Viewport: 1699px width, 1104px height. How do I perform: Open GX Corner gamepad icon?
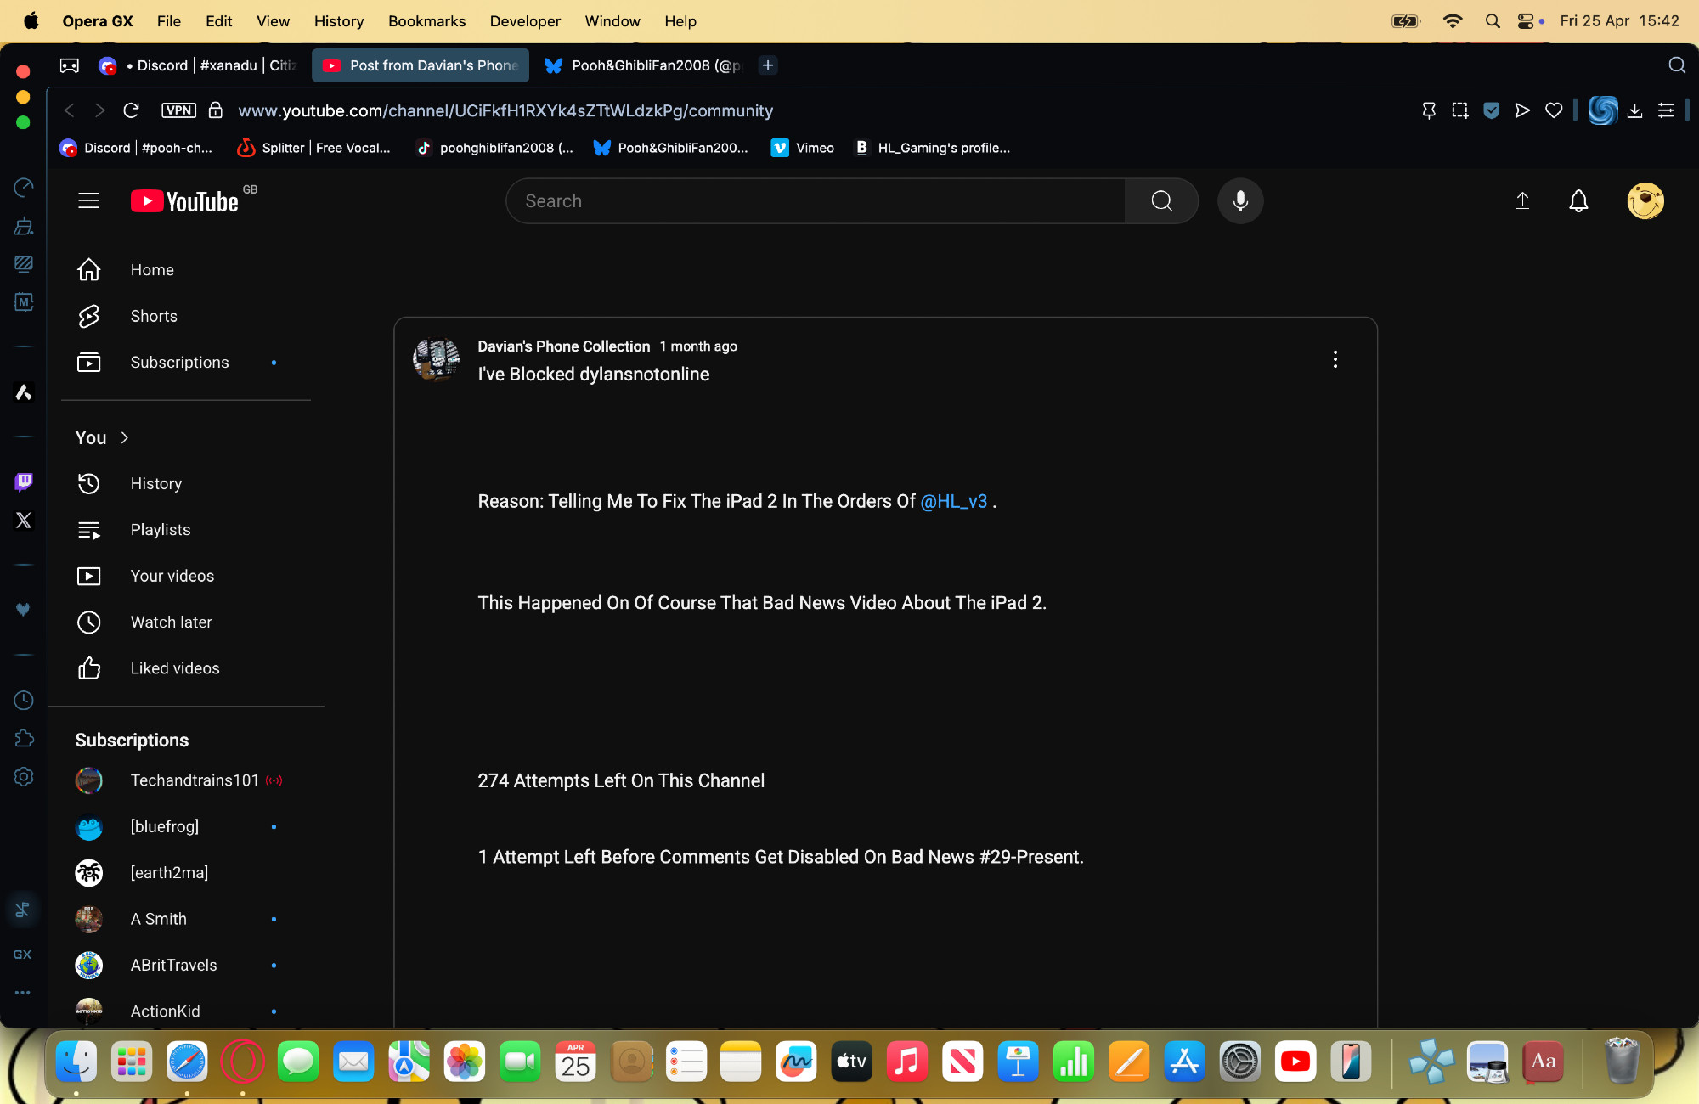[x=70, y=65]
